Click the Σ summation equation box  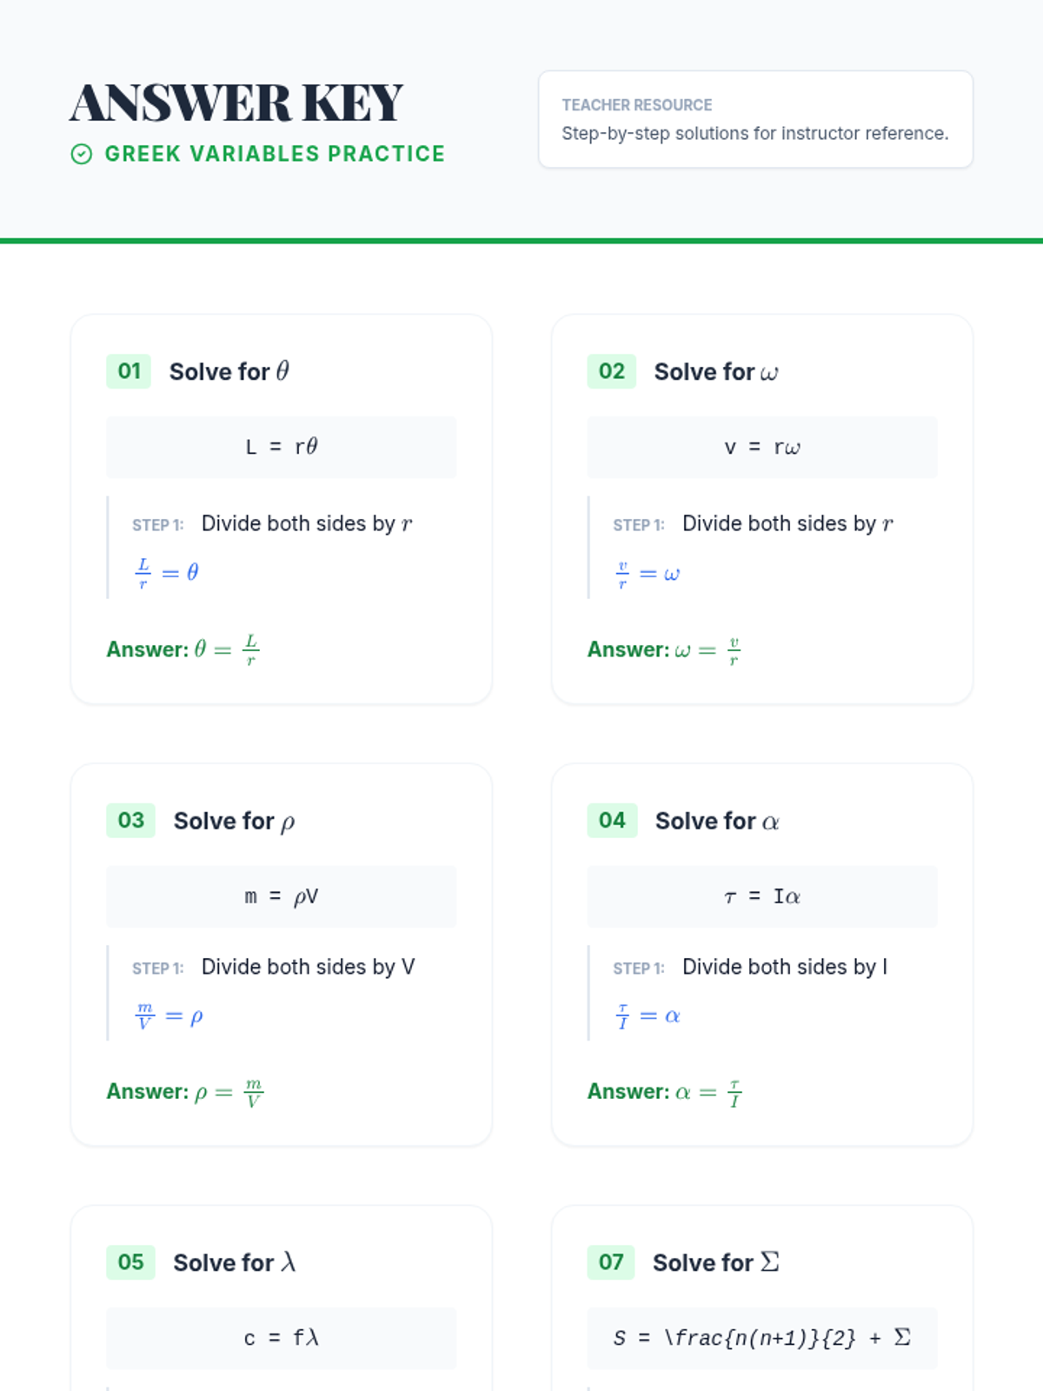762,1338
